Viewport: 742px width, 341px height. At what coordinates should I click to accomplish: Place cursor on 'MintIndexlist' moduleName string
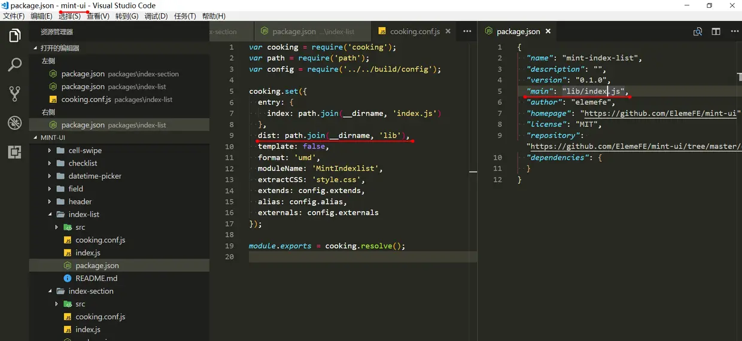347,169
